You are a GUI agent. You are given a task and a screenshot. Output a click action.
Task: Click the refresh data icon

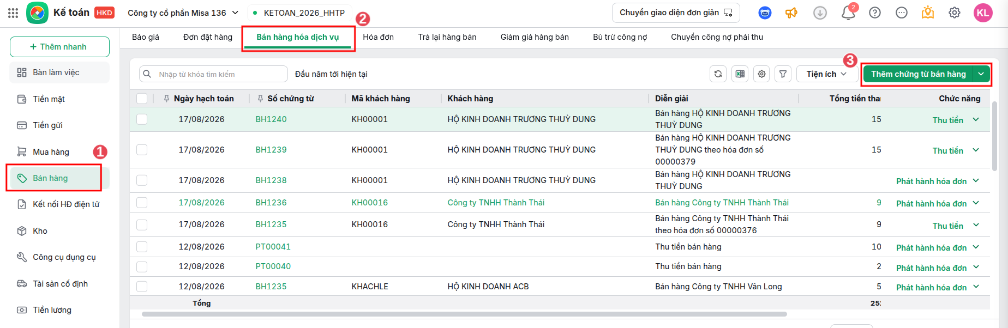coord(718,74)
